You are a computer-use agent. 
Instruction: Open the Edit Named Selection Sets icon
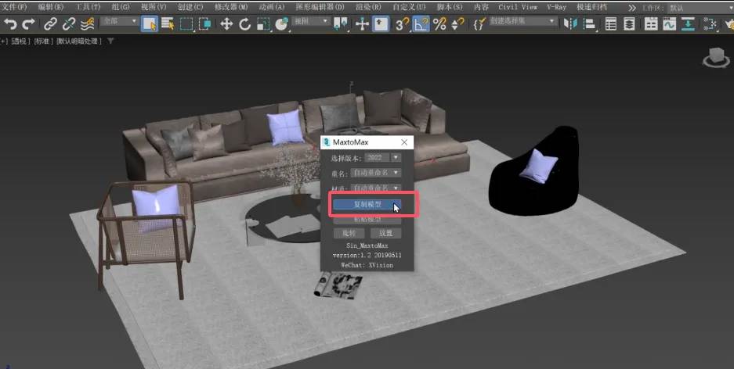(x=479, y=23)
